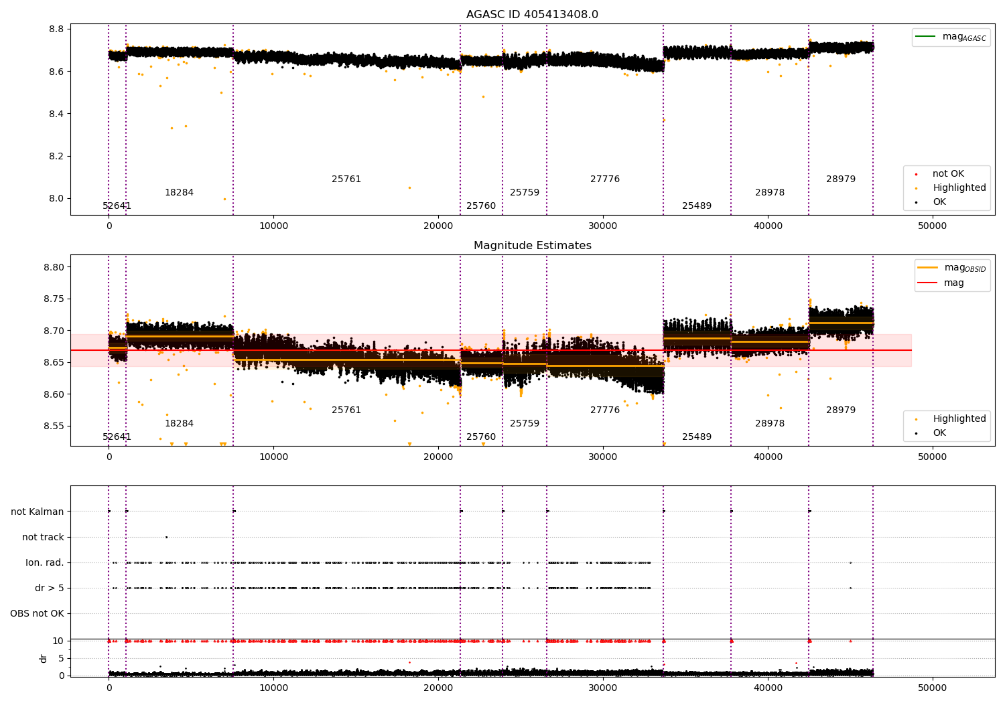Image resolution: width=1005 pixels, height=703 pixels.
Task: Click OBSID label 25759 in top plot
Action: [525, 193]
